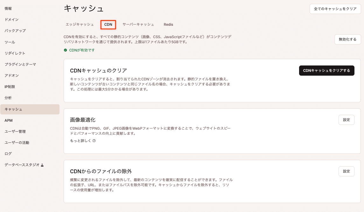Click the 全てのキャッシュをクリア button

(335, 9)
